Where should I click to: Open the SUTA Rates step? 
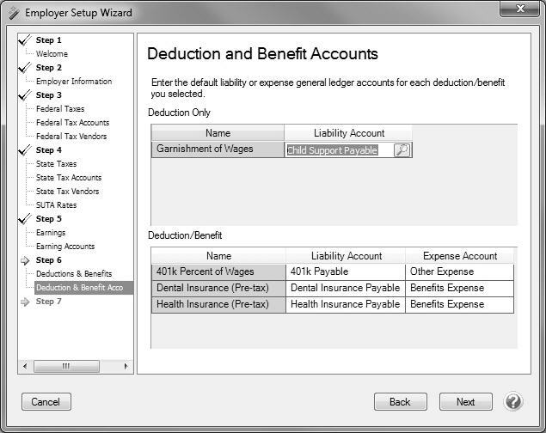coord(56,205)
